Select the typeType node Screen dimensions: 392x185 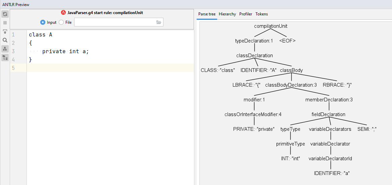click(290, 129)
